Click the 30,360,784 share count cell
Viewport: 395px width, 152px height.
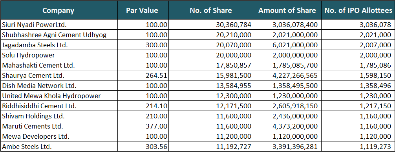(x=211, y=25)
